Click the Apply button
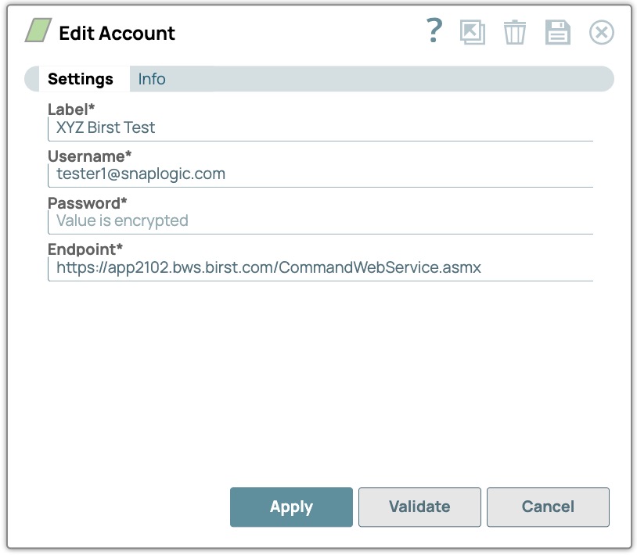Viewport: 637px width, 555px height. (x=291, y=507)
